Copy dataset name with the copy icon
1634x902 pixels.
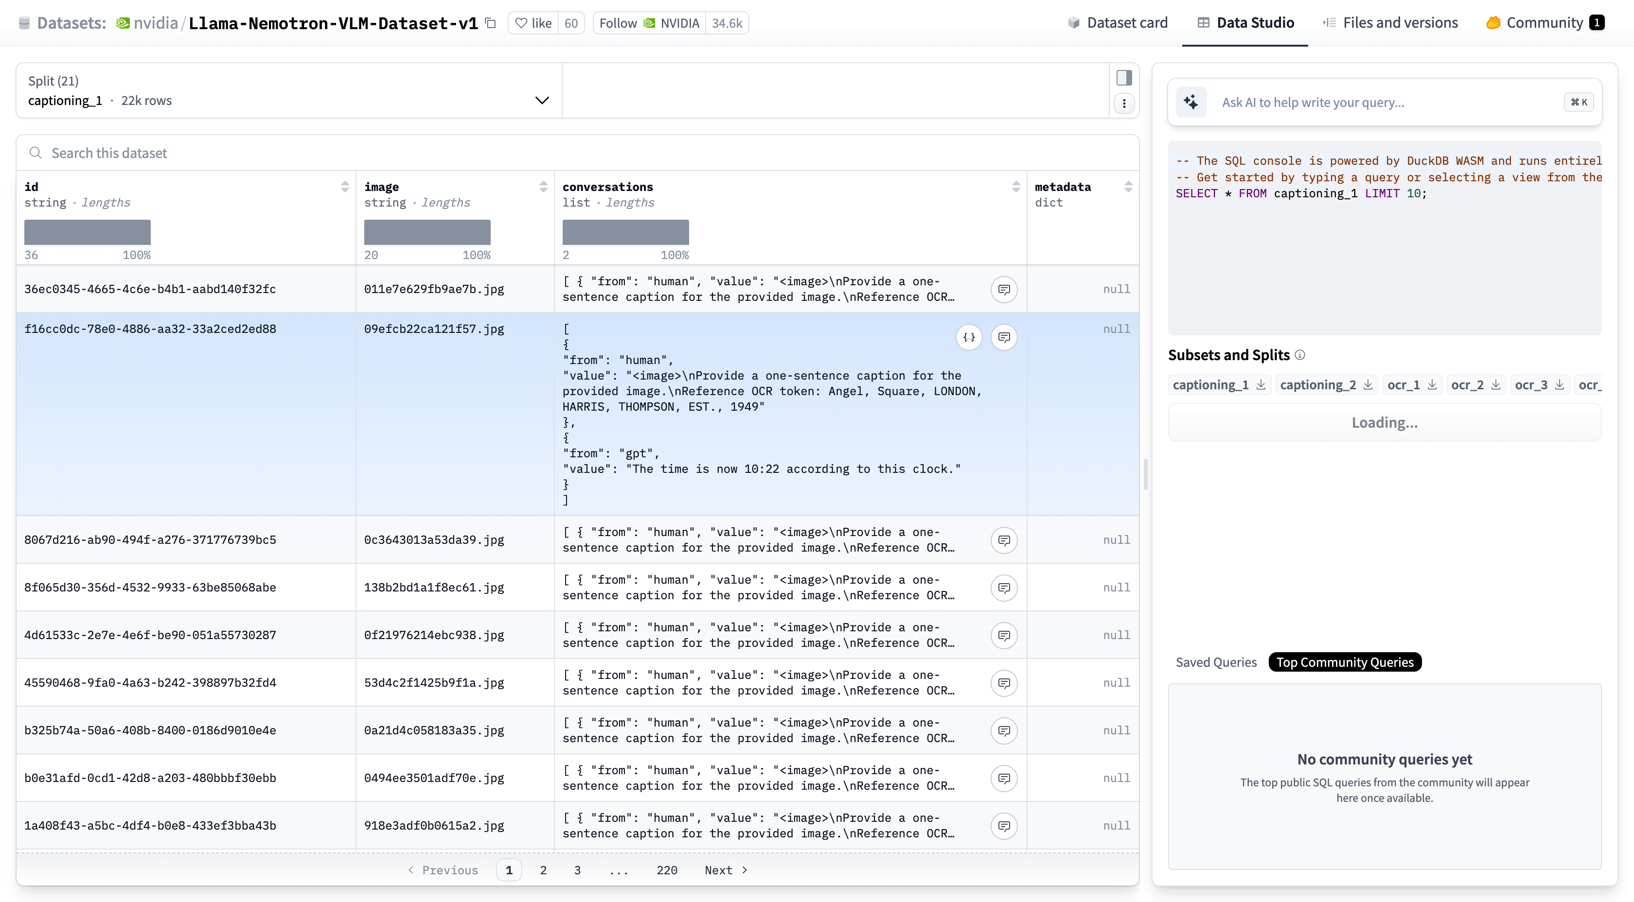pyautogui.click(x=490, y=23)
